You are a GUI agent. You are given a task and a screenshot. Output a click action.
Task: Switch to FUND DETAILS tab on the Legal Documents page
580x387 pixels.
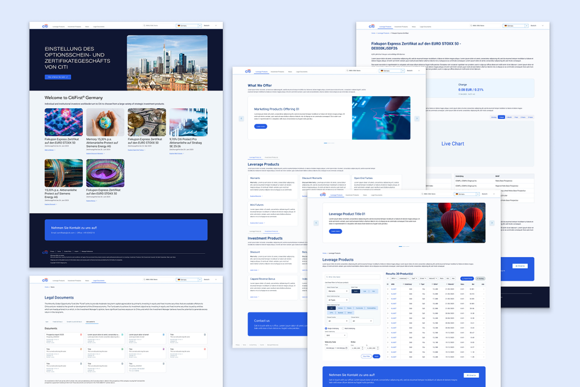[x=58, y=322]
